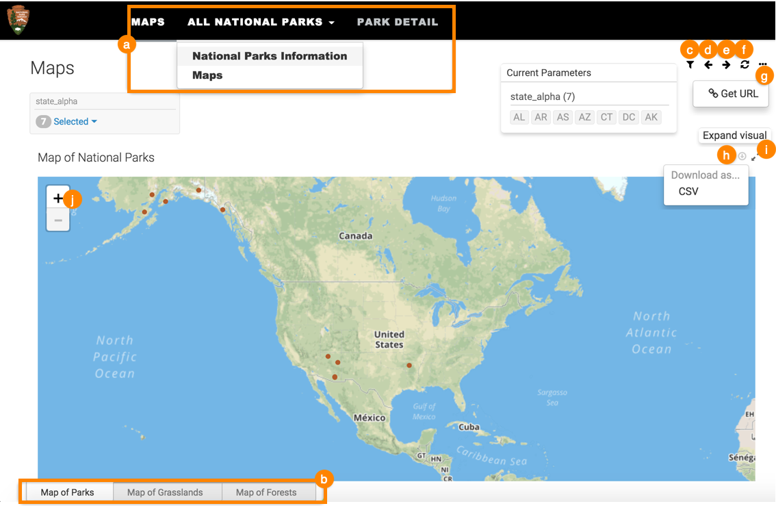The image size is (776, 506).
Task: Select National Parks Information menu entry
Action: pos(270,56)
